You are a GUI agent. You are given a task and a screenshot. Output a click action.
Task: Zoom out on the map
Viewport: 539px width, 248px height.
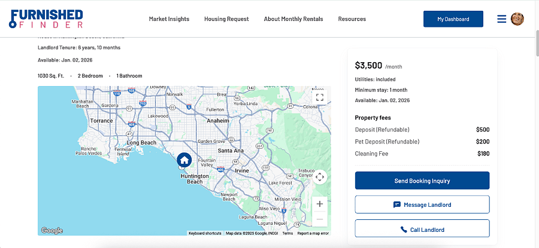tap(320, 219)
